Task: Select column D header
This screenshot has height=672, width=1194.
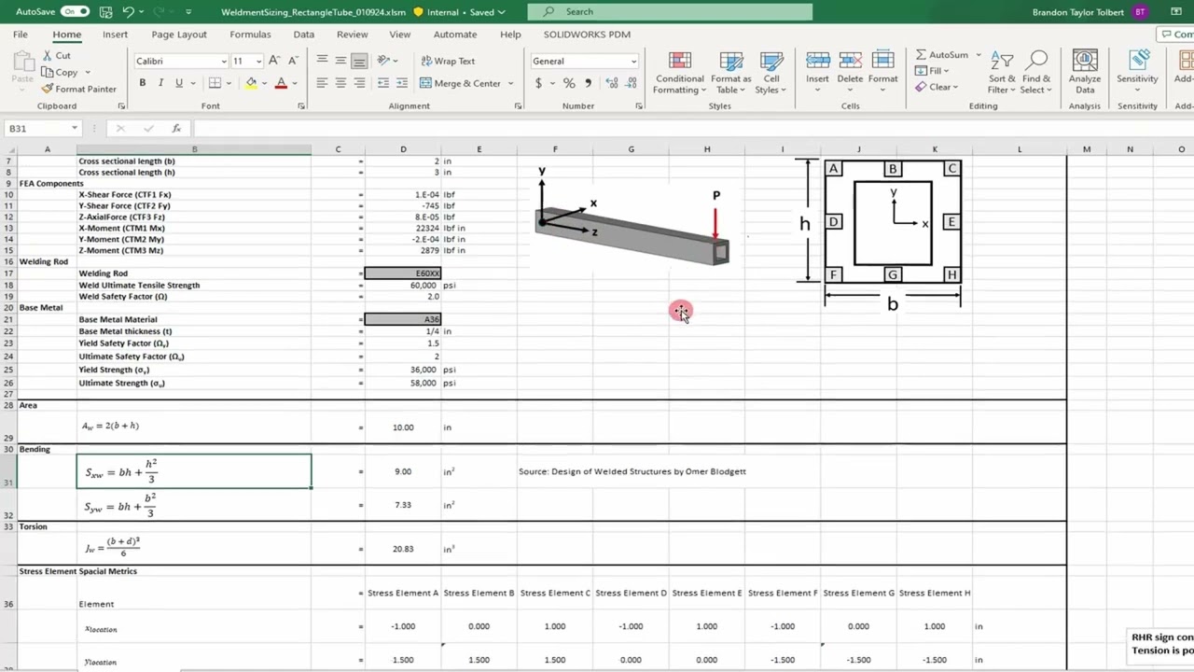Action: (403, 149)
